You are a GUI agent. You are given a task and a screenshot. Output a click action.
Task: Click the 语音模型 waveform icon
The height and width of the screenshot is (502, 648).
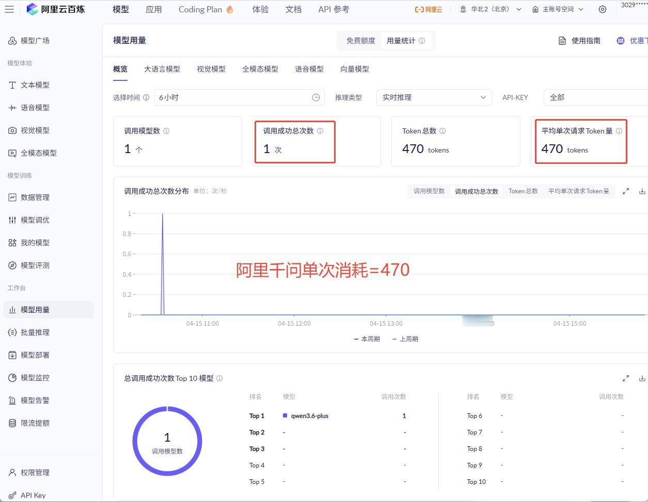[12, 108]
